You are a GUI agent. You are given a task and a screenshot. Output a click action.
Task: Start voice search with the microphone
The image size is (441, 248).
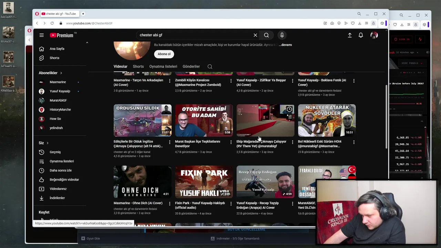click(x=282, y=35)
